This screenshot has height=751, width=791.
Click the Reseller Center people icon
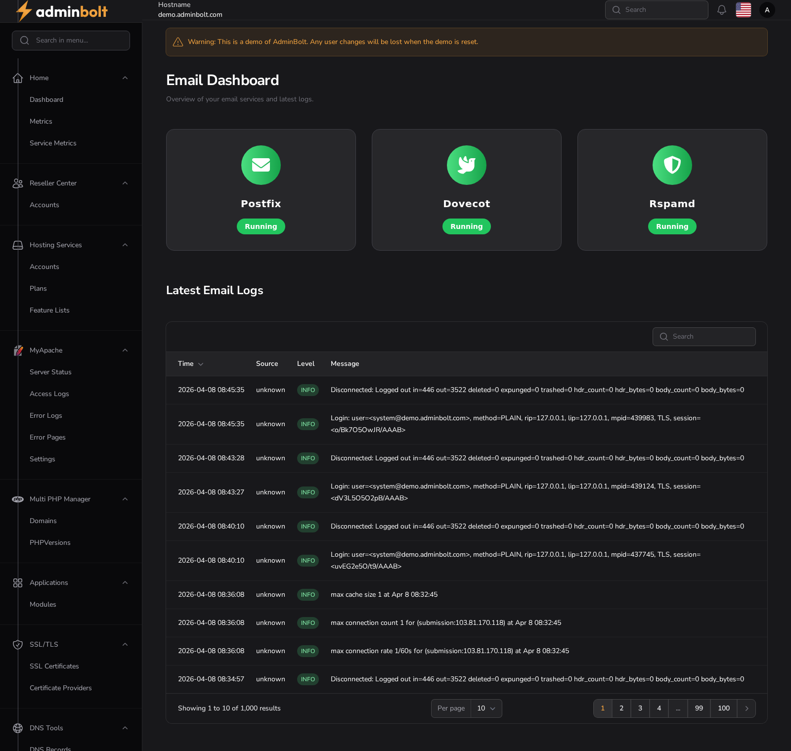(18, 183)
